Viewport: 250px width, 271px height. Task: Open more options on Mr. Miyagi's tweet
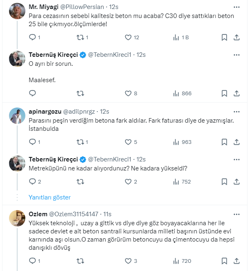tap(236, 7)
